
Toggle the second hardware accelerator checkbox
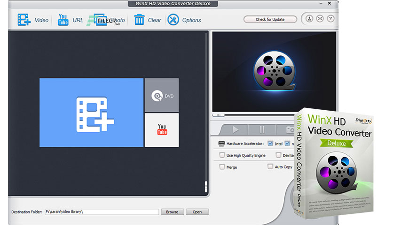(x=287, y=144)
